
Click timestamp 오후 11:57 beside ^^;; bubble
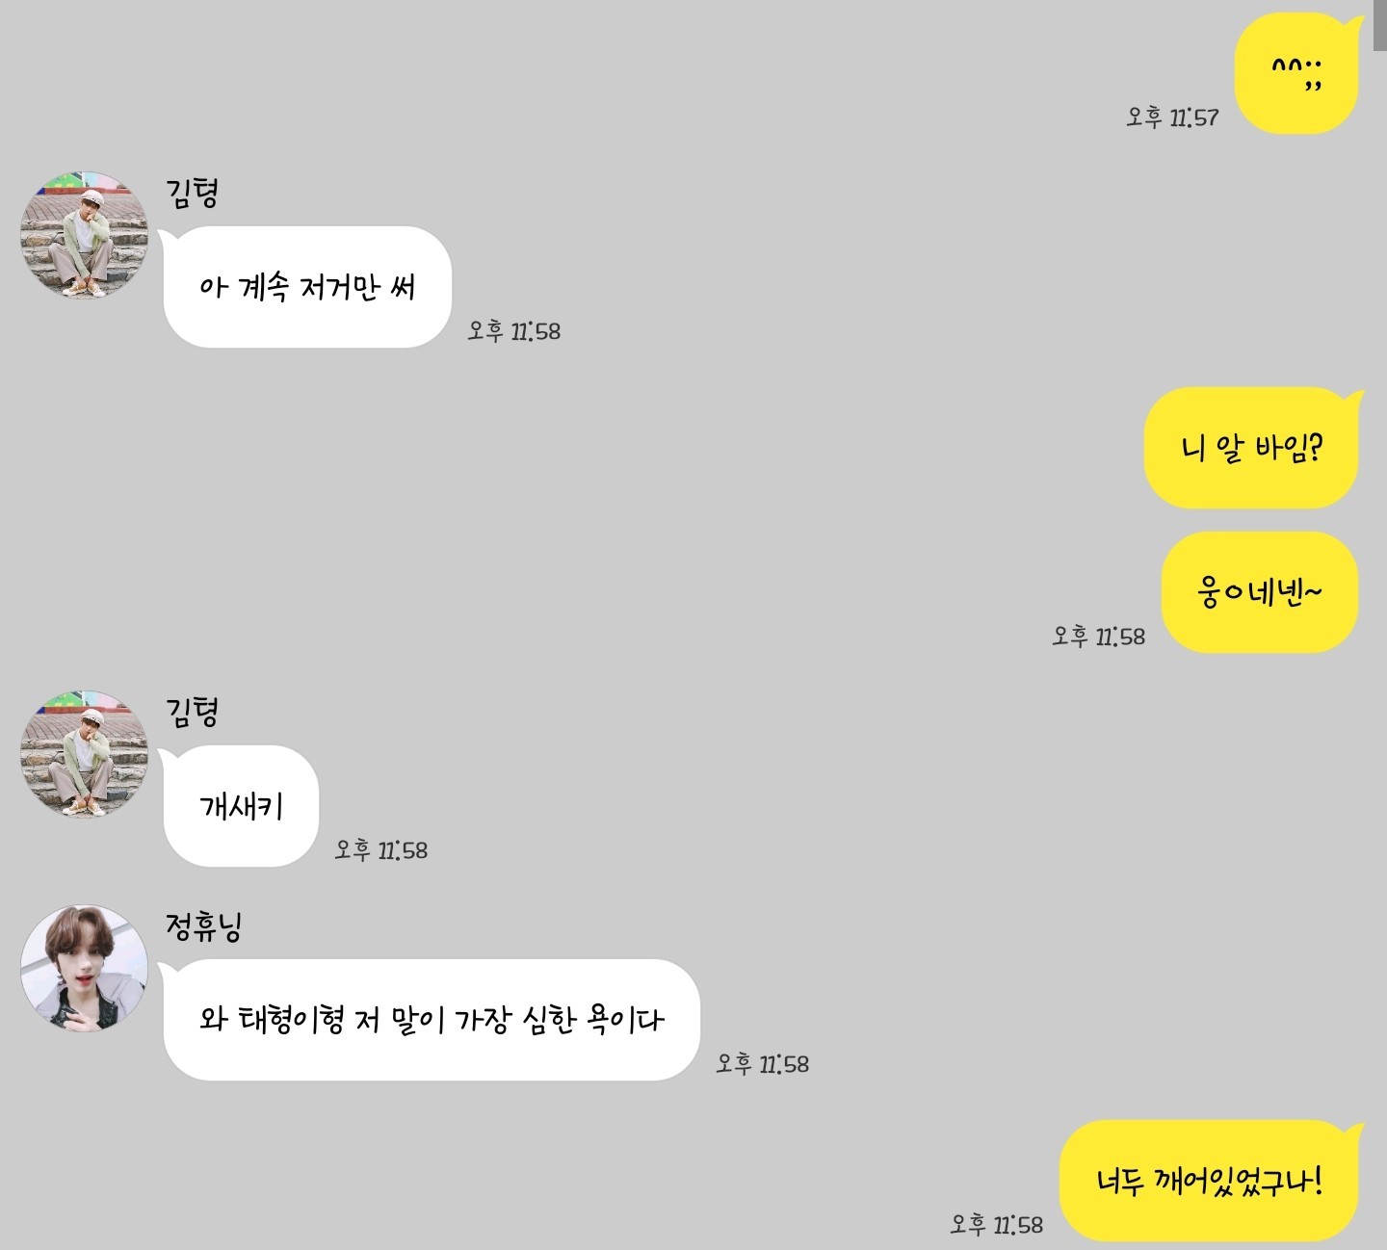click(1172, 117)
